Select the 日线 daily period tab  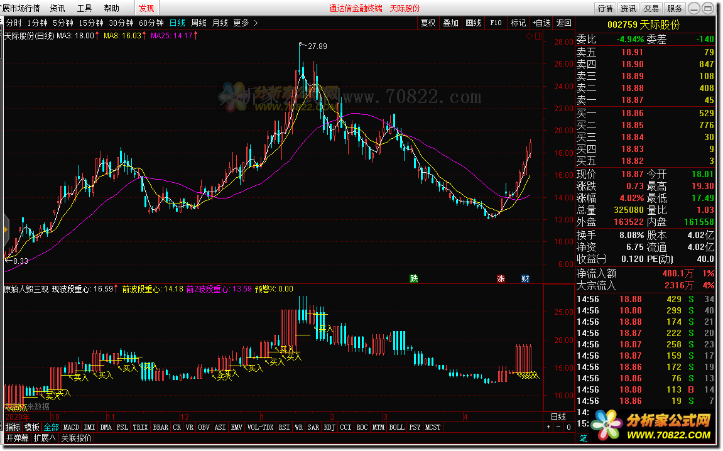pos(178,23)
